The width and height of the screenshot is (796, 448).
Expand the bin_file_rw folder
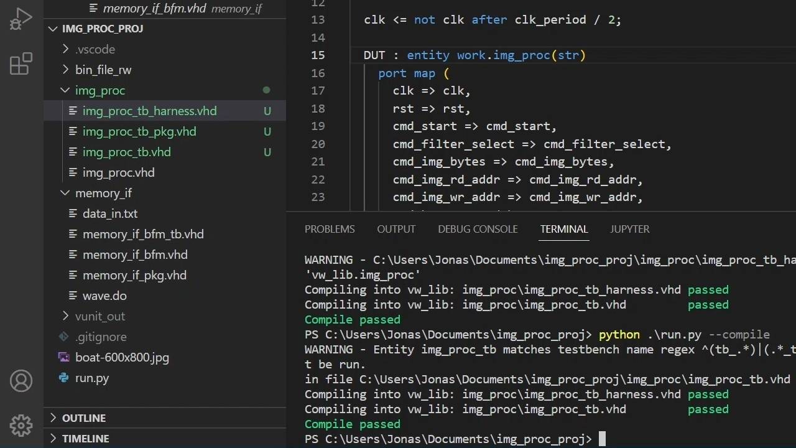coord(65,70)
